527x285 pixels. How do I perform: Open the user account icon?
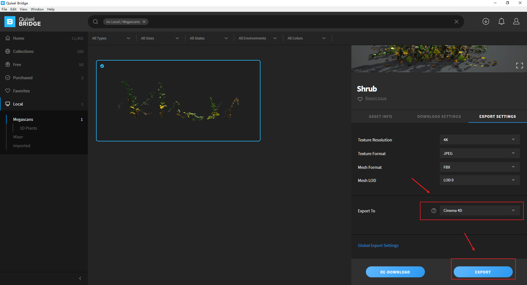(516, 21)
